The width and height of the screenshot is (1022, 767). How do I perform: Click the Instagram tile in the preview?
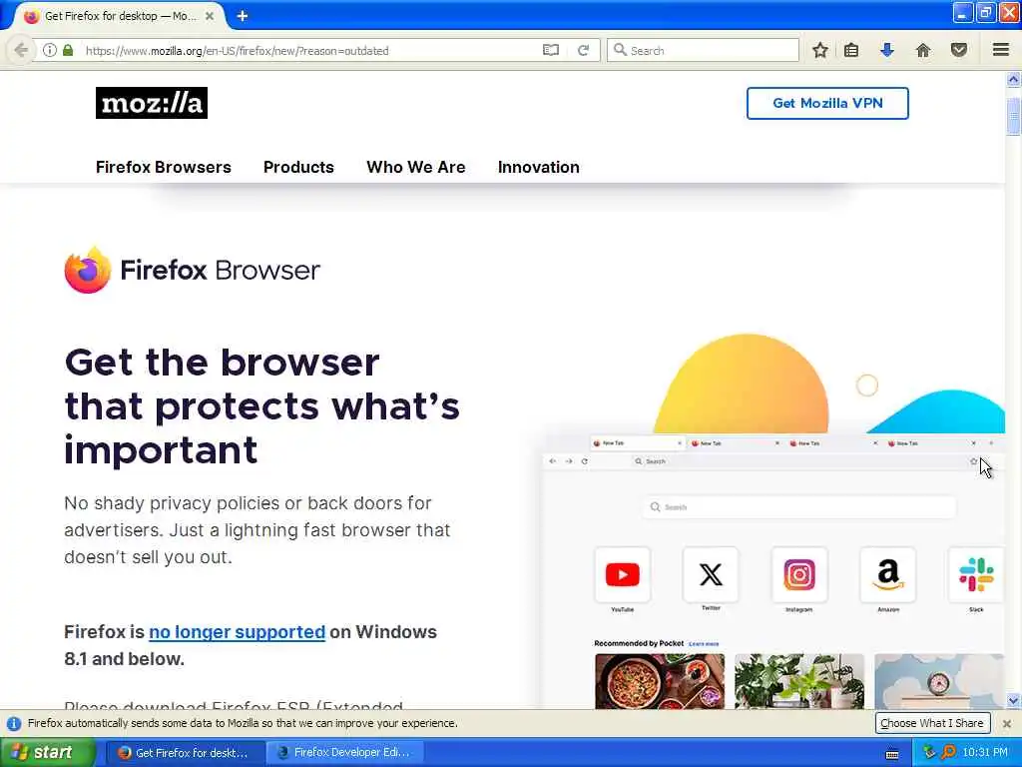tap(799, 574)
